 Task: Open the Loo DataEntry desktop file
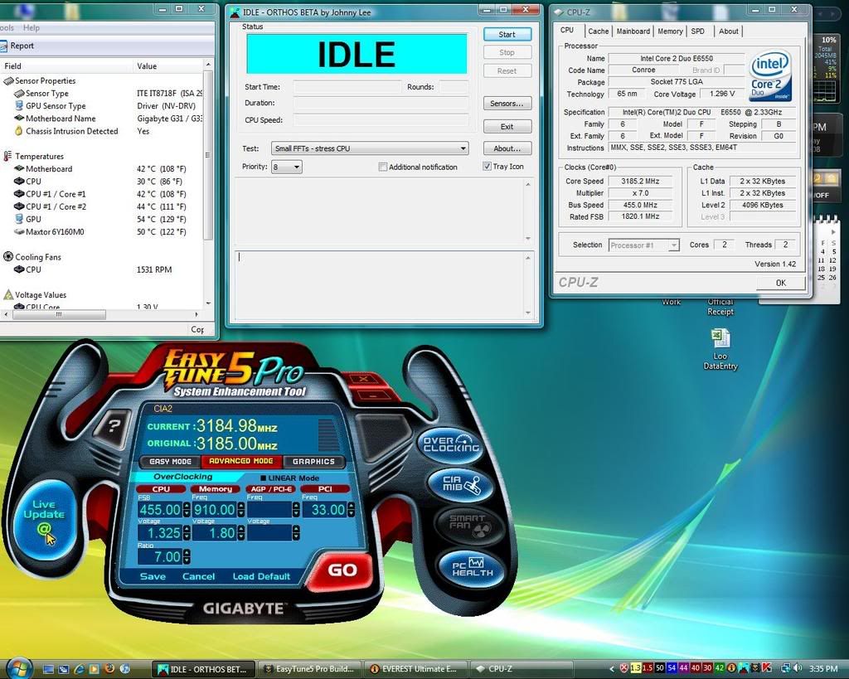pos(720,338)
